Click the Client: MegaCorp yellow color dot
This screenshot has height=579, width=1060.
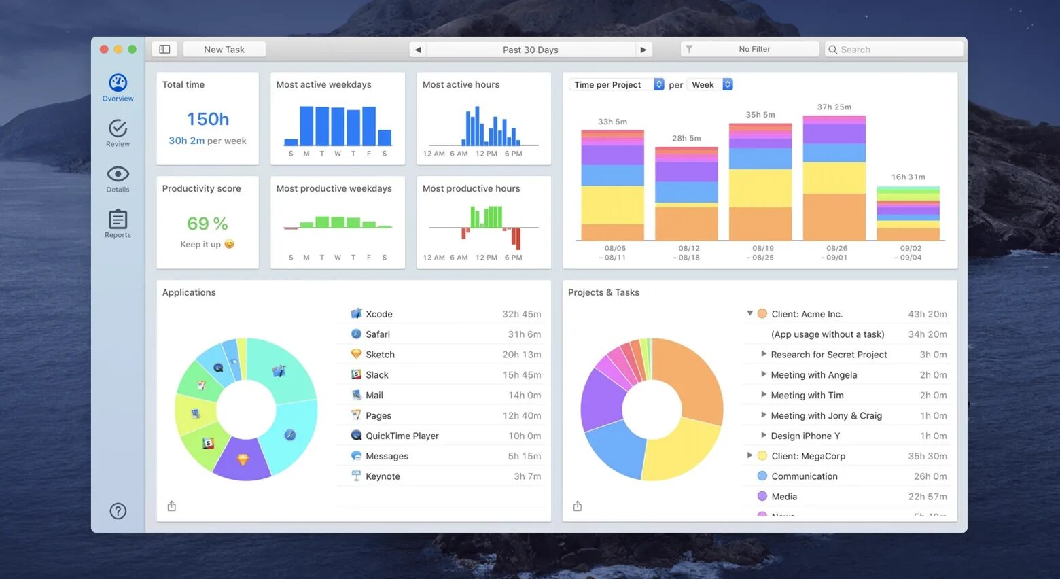pyautogui.click(x=762, y=455)
